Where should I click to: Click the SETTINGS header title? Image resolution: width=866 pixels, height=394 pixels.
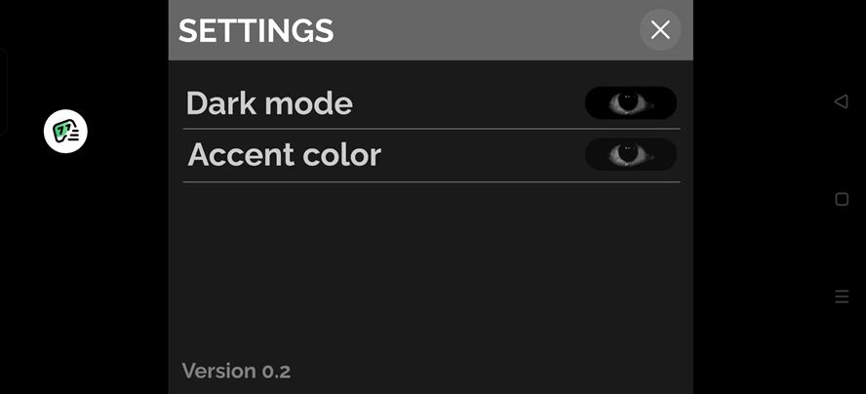(256, 30)
